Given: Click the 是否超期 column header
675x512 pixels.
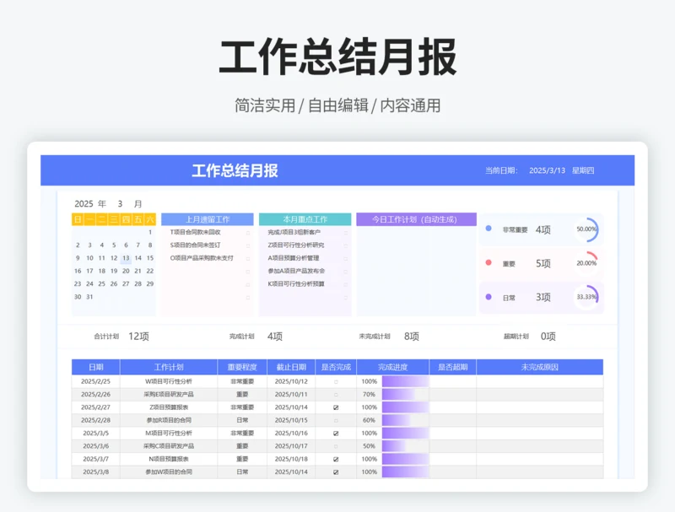Looking at the screenshot, I should coord(453,367).
